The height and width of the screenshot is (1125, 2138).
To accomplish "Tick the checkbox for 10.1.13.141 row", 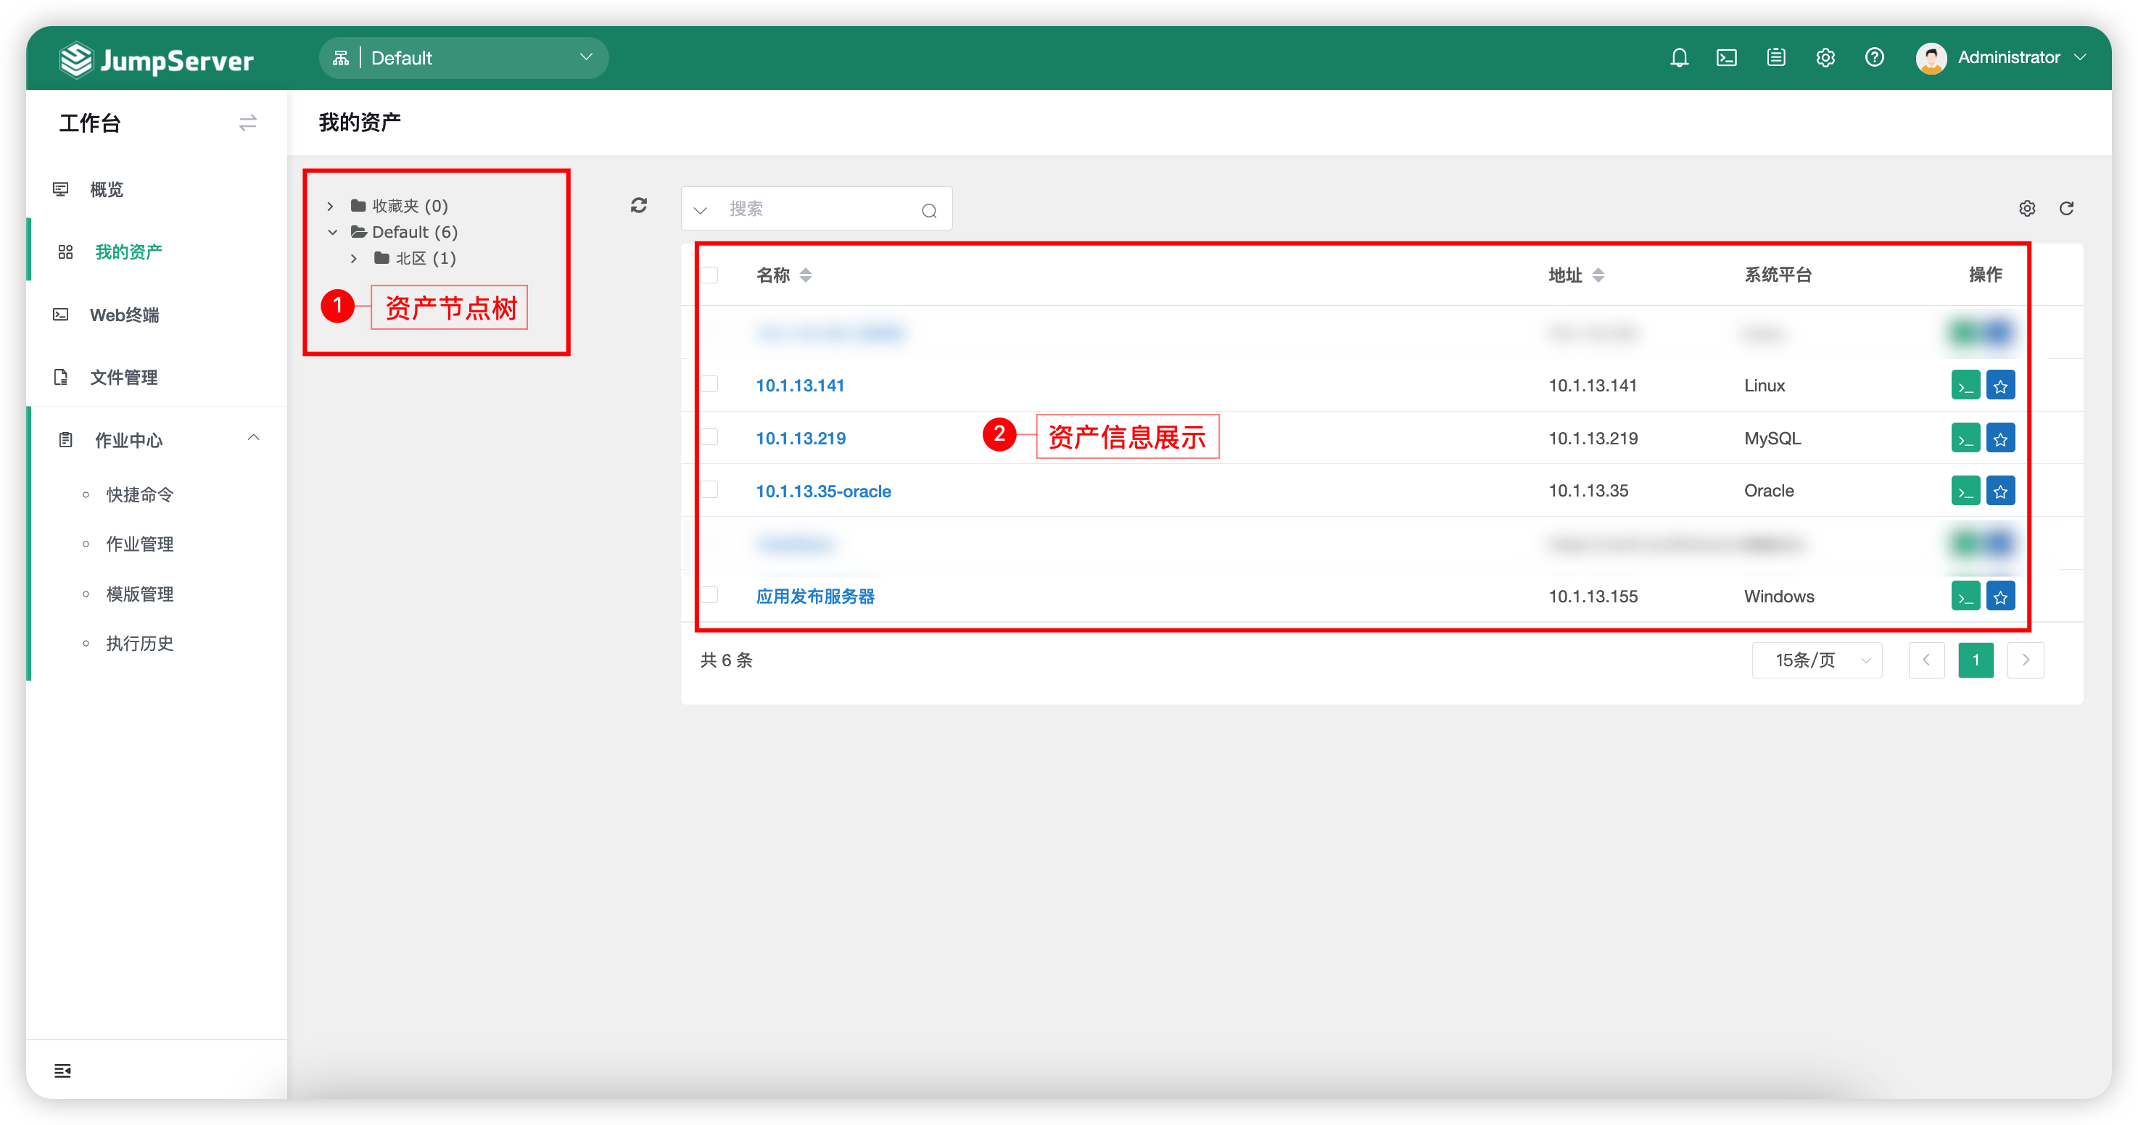I will (x=709, y=384).
